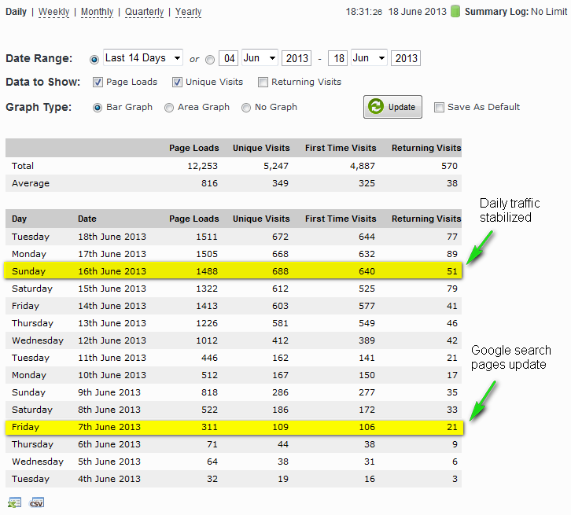Viewport: 571px width, 515px height.
Task: Open the Last 14 Days dropdown
Action: click(143, 58)
